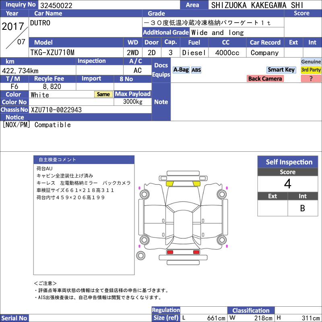Click car name DUTRO
This screenshot has height=322, width=322.
40,23
